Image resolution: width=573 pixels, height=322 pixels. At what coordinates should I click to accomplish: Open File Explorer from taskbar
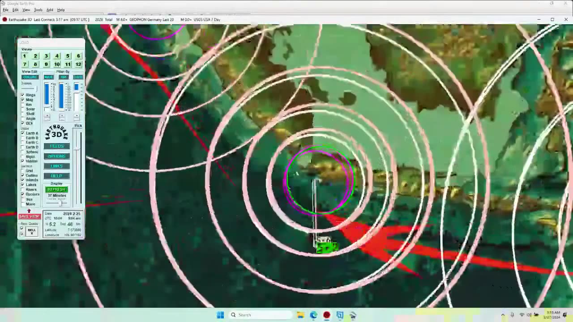point(300,315)
